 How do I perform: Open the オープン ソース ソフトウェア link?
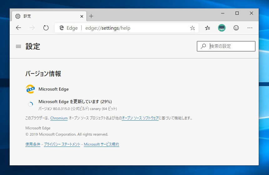click(140, 118)
